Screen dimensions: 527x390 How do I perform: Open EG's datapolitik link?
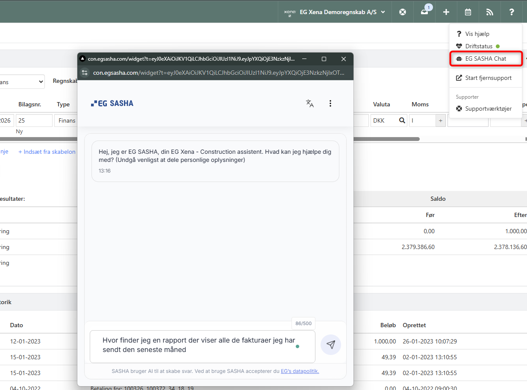[300, 371]
